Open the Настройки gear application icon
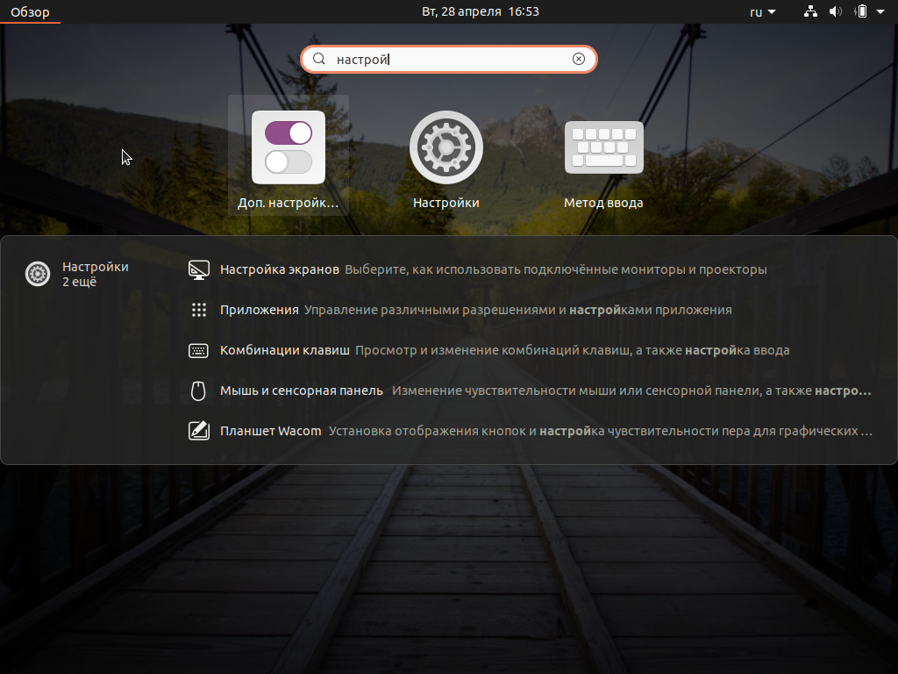This screenshot has width=898, height=674. (446, 147)
